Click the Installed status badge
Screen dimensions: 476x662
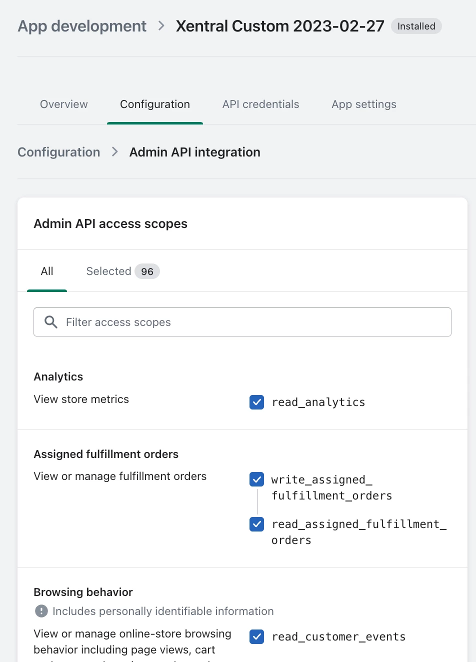[x=416, y=26]
